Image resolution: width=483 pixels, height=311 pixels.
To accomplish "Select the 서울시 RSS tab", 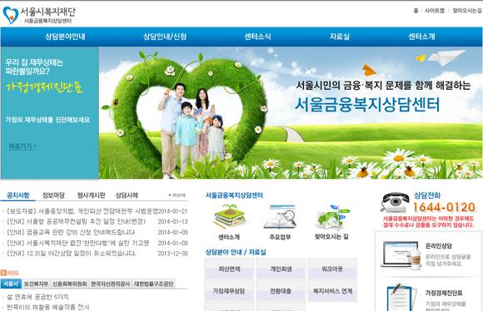I will click(x=11, y=284).
